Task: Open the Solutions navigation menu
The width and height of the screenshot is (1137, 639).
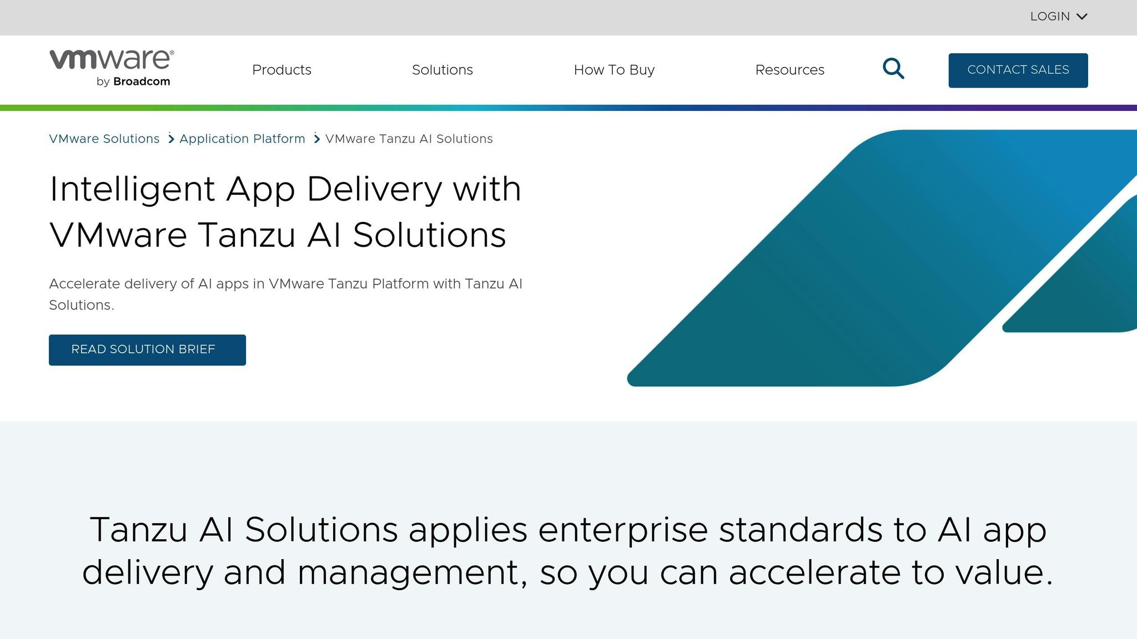Action: click(x=442, y=70)
